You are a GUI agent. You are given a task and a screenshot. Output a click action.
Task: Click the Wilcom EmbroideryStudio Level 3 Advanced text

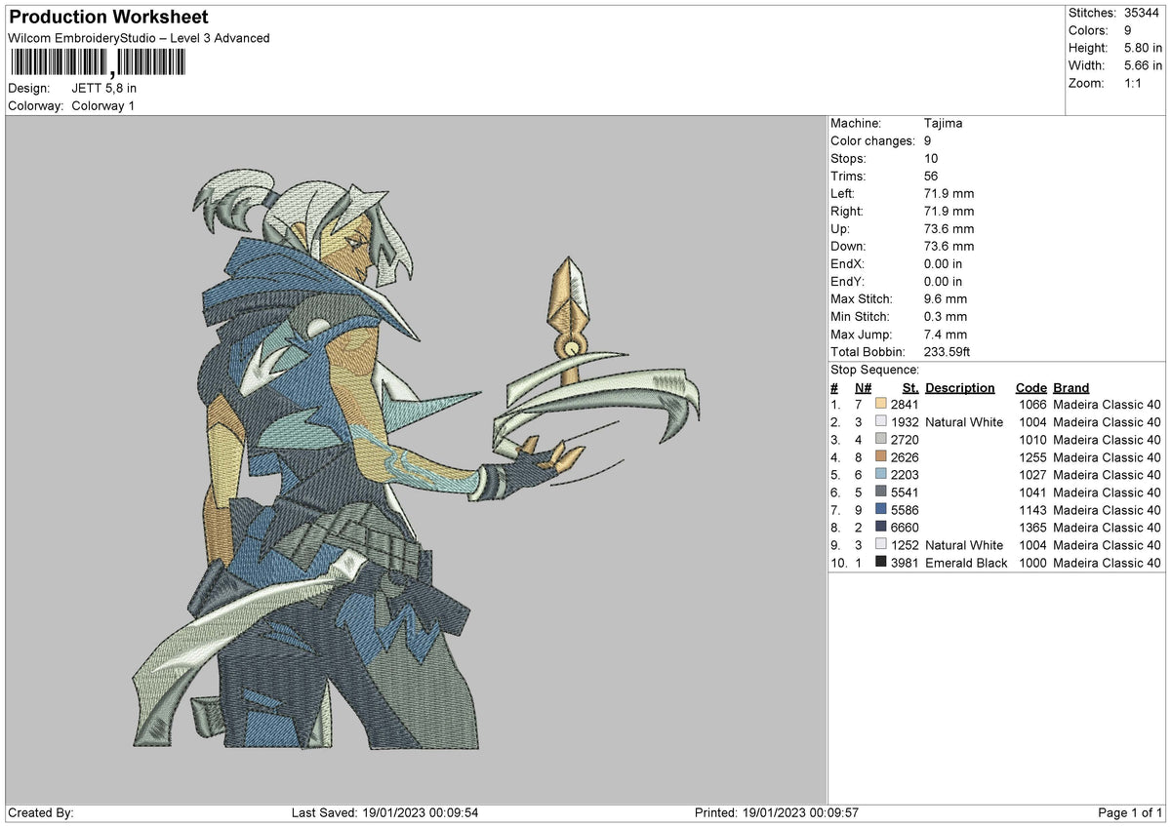tap(139, 38)
